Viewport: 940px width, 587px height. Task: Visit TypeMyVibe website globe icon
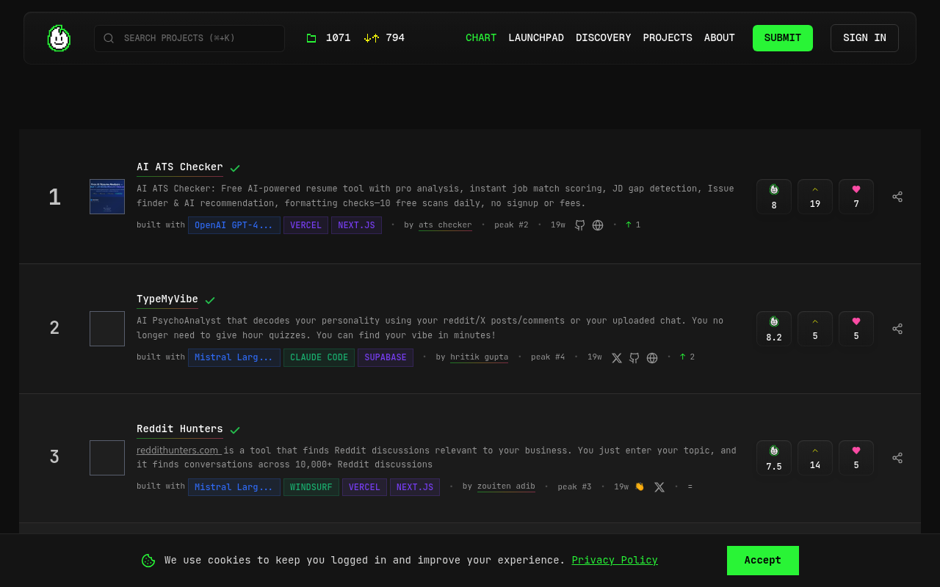(x=652, y=358)
